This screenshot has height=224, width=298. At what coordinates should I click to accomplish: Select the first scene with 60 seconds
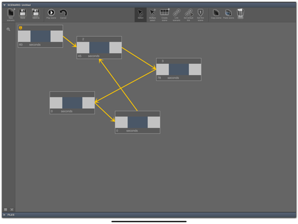coord(40,36)
